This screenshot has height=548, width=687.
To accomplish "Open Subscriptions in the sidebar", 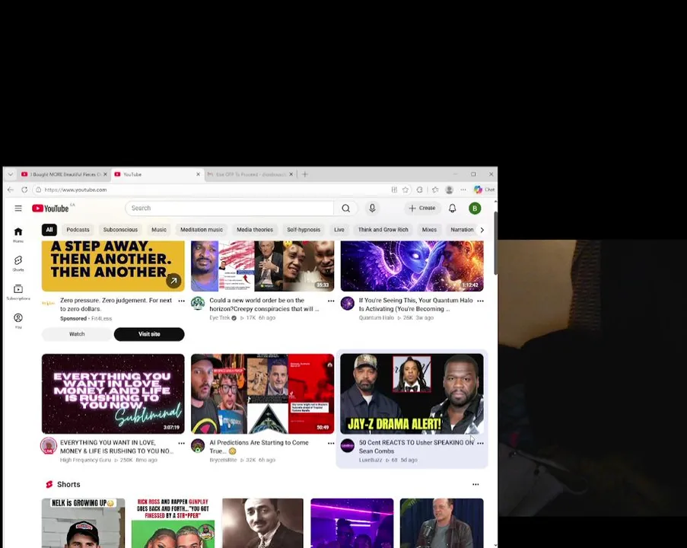I will coord(18,292).
